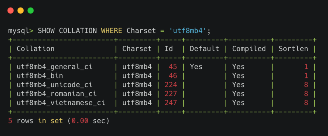Click the Sortlen column header
Image resolution: width=328 pixels, height=136 pixels.
(293, 49)
